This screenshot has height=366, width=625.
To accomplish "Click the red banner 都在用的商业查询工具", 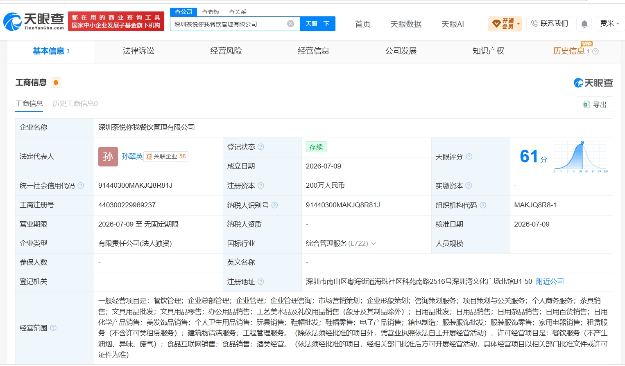I will tap(116, 21).
